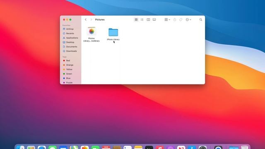Minimize the Pictures Finder window
The width and height of the screenshot is (265, 149).
pos(67,19)
